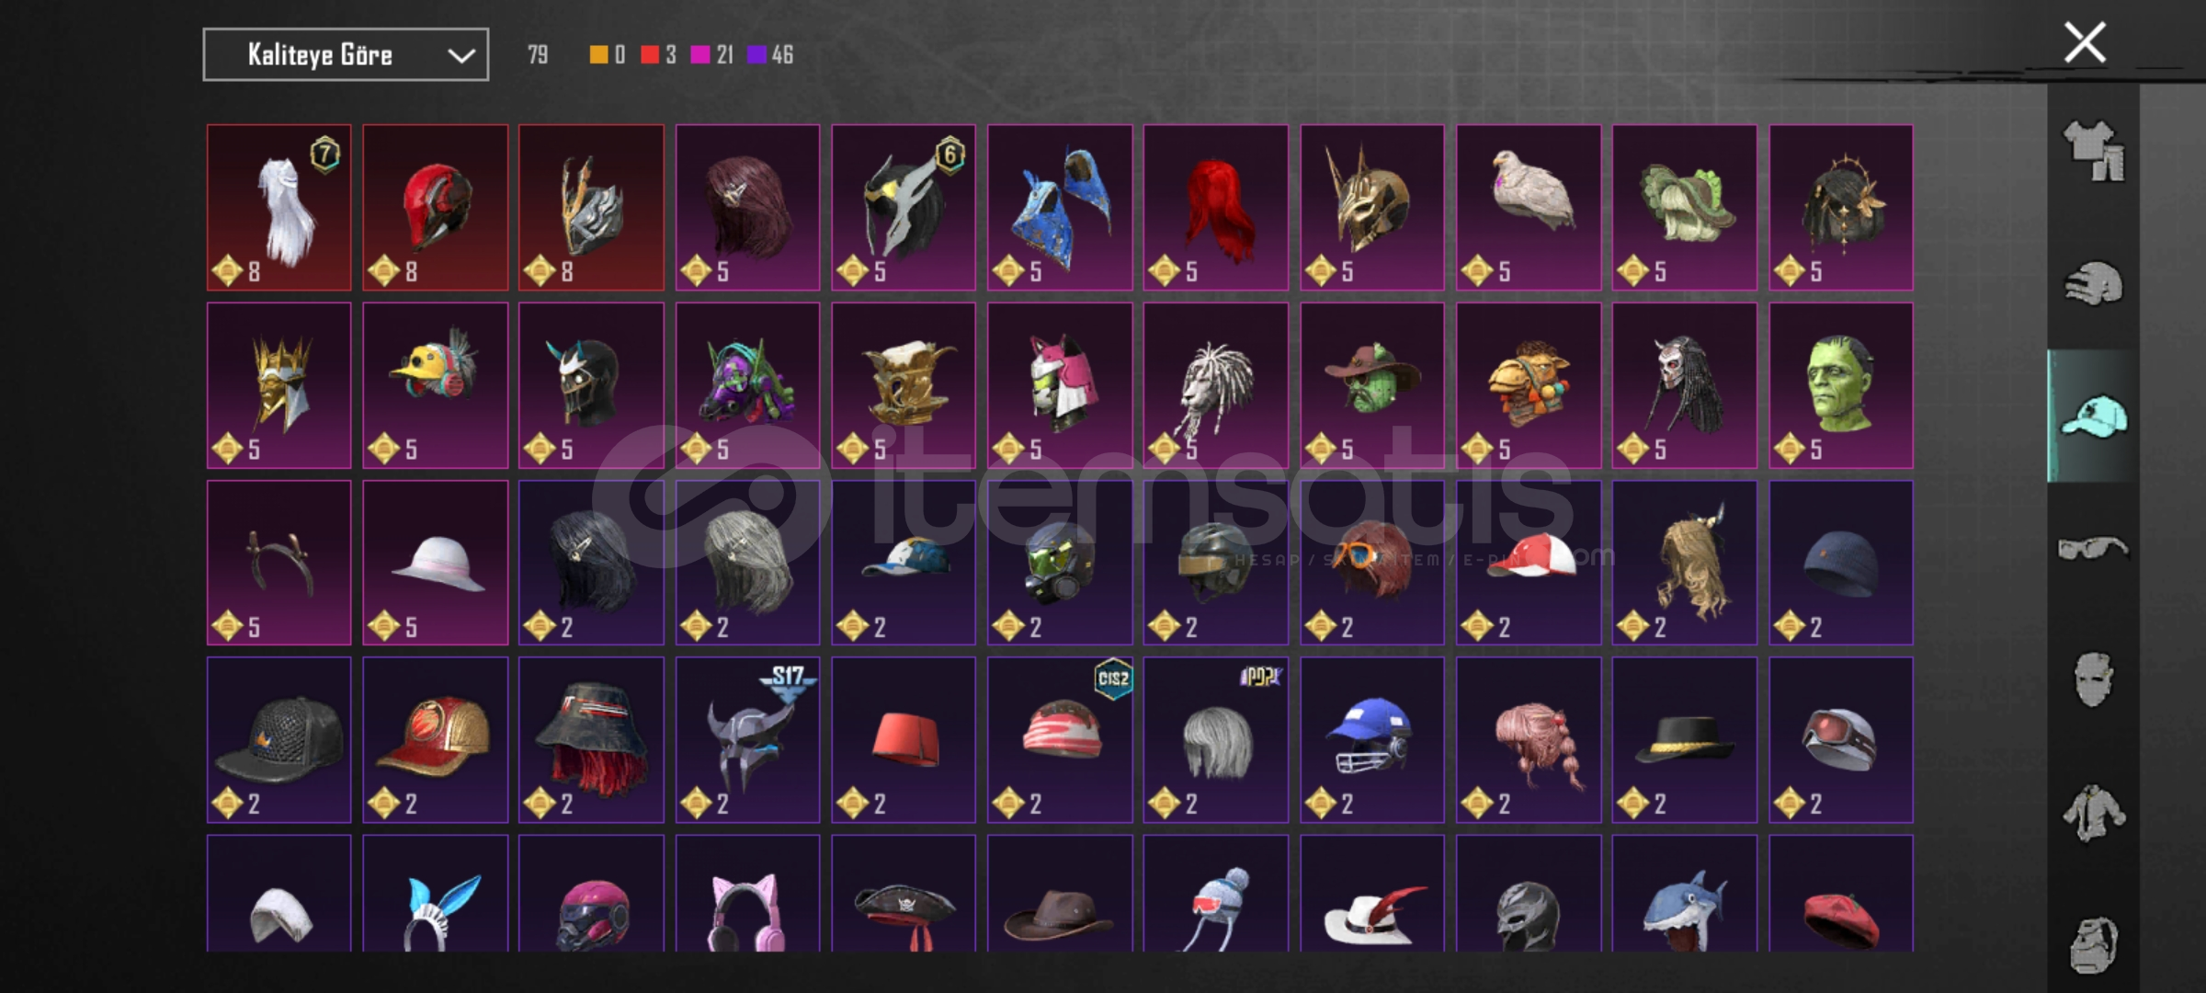Select the teal cap headwear category
Screen dimensions: 2206x993
tap(2094, 417)
